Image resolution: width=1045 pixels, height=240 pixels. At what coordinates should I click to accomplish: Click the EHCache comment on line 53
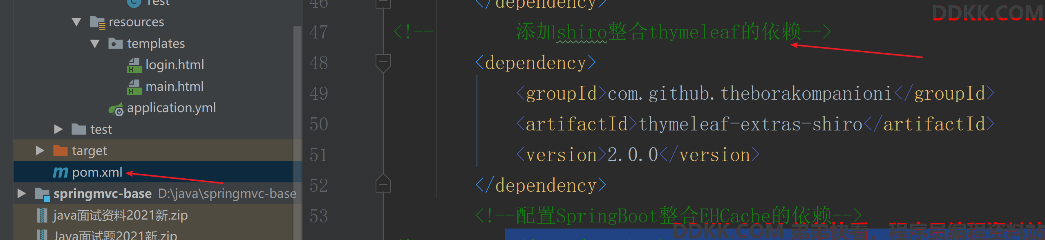click(669, 215)
